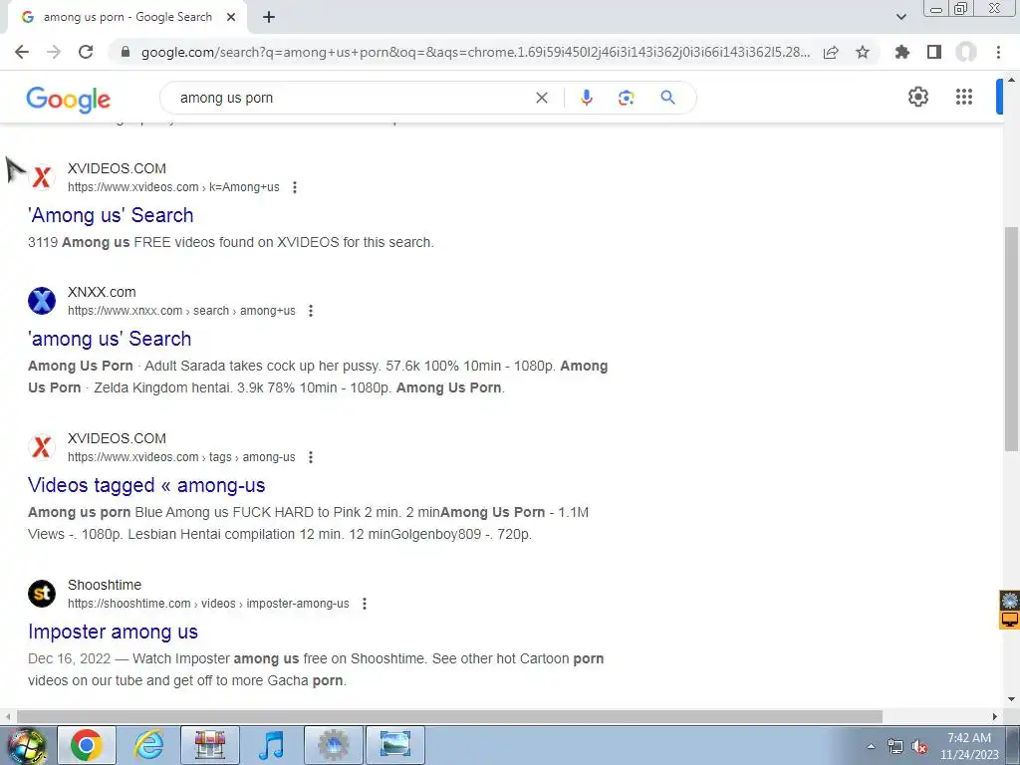Reload the current page
Viewport: 1020px width, 765px height.
click(x=86, y=52)
